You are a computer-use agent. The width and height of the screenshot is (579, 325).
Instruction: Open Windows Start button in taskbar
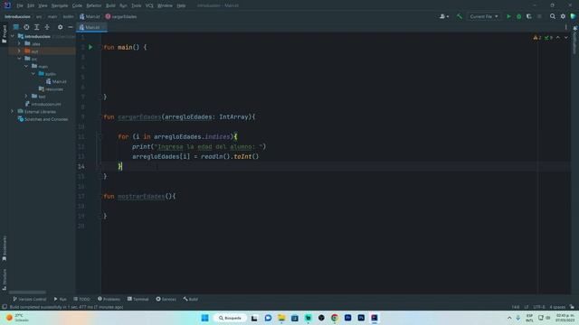pyautogui.click(x=205, y=318)
